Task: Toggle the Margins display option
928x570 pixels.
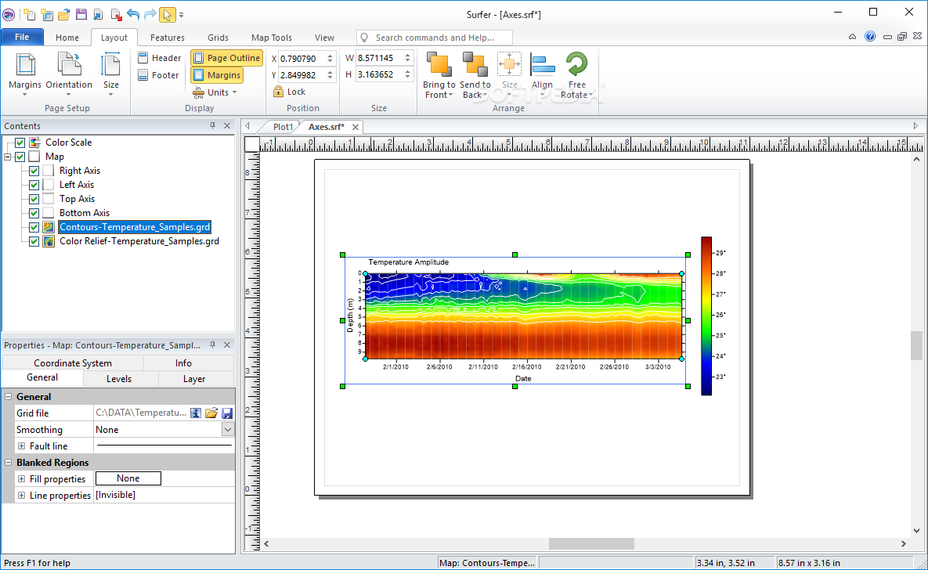Action: pyautogui.click(x=217, y=74)
